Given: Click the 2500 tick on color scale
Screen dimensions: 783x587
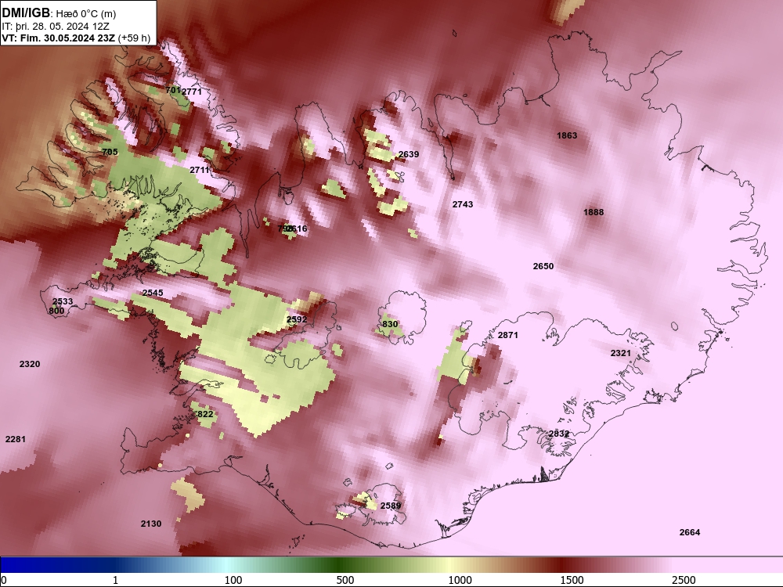Looking at the screenshot, I should pos(684,580).
